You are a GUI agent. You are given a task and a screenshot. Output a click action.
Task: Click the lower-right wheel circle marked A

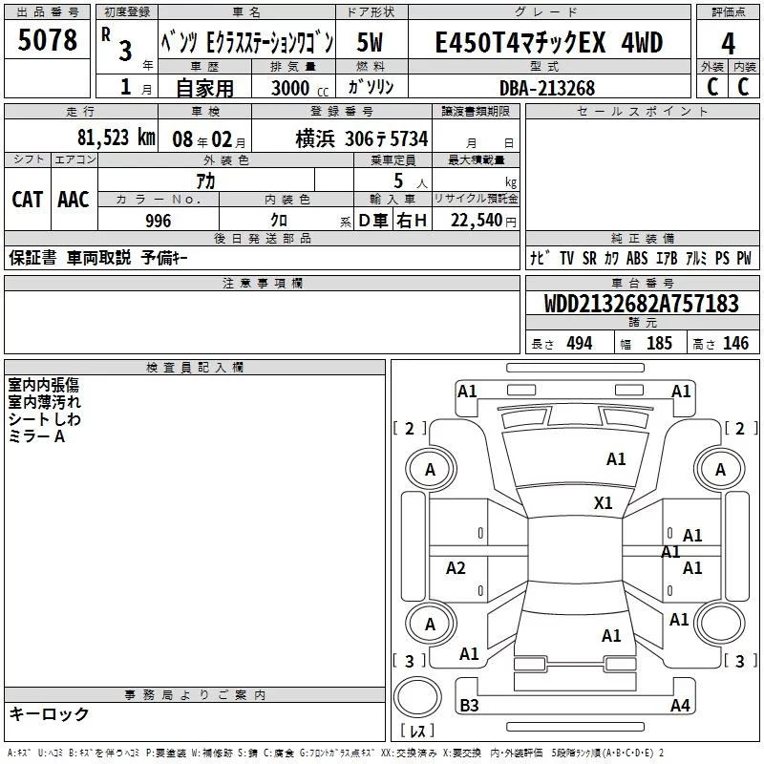point(720,624)
